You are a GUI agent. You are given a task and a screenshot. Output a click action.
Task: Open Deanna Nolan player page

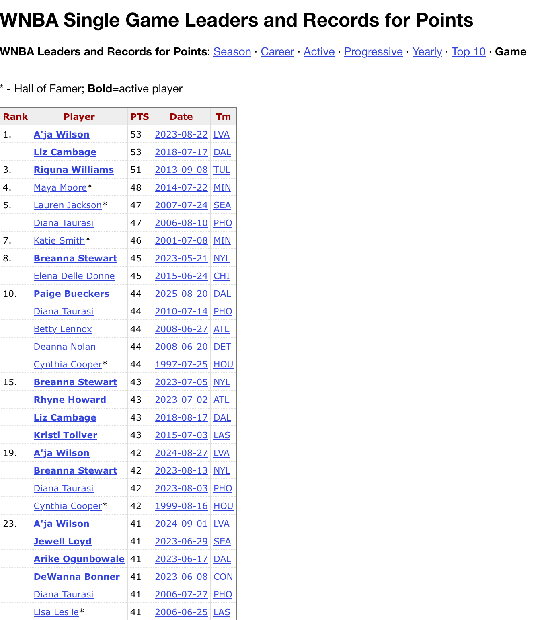point(65,347)
